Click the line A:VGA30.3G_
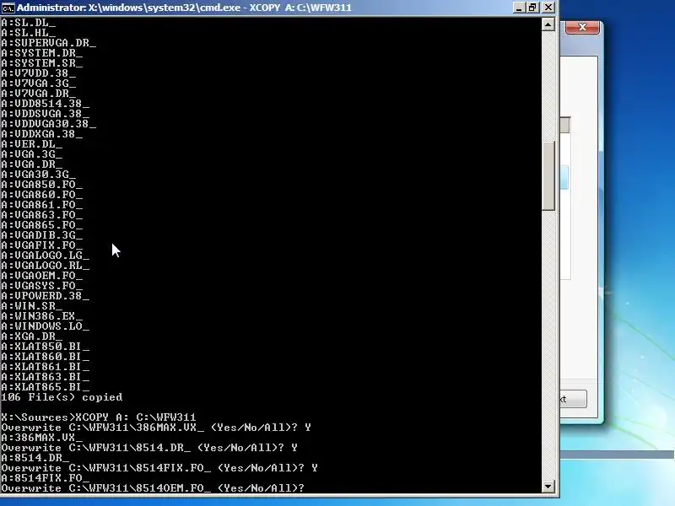Image resolution: width=675 pixels, height=506 pixels. tap(38, 175)
